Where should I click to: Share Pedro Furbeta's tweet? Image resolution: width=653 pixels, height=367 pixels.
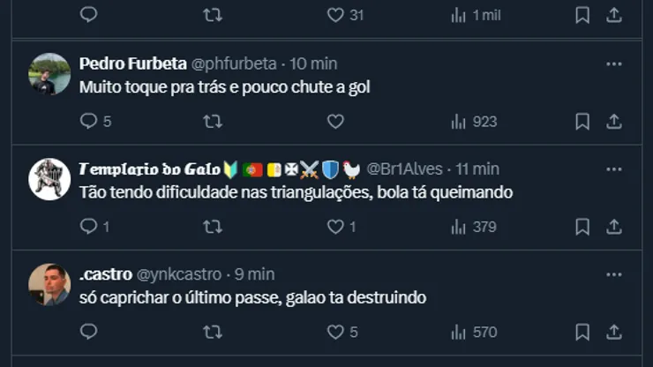(x=614, y=122)
